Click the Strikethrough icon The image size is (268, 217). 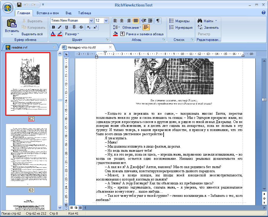click(x=80, y=27)
